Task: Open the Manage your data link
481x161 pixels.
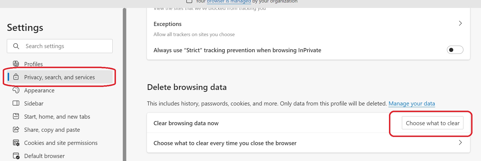Action: (412, 104)
